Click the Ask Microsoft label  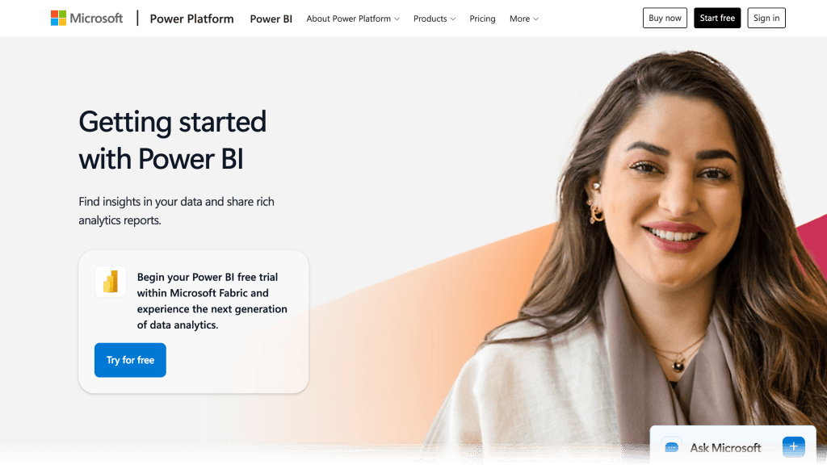[x=725, y=448]
